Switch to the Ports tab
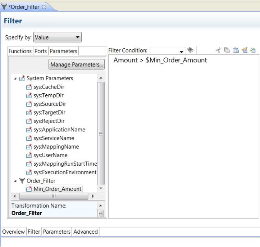Viewport: 260px width, 247px height. coord(40,51)
